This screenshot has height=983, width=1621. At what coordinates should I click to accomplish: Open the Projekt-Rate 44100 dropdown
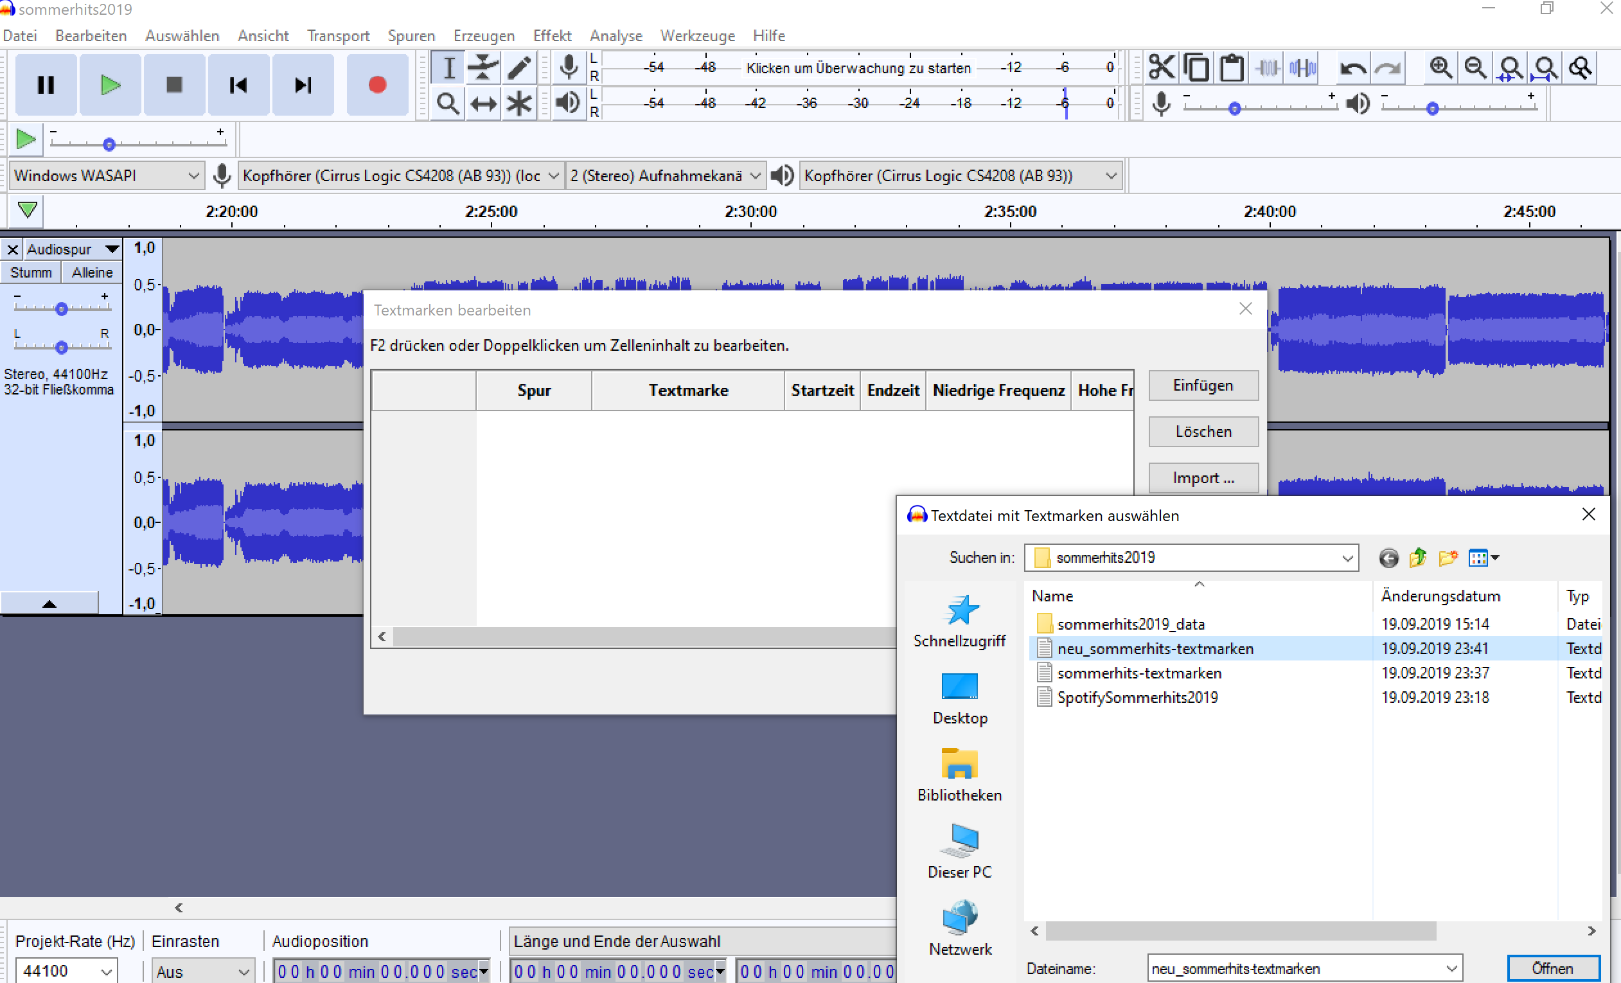[65, 971]
